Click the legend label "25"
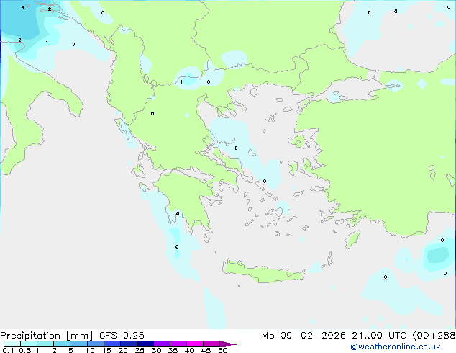The height and width of the screenshot is (353, 456). 140,350
